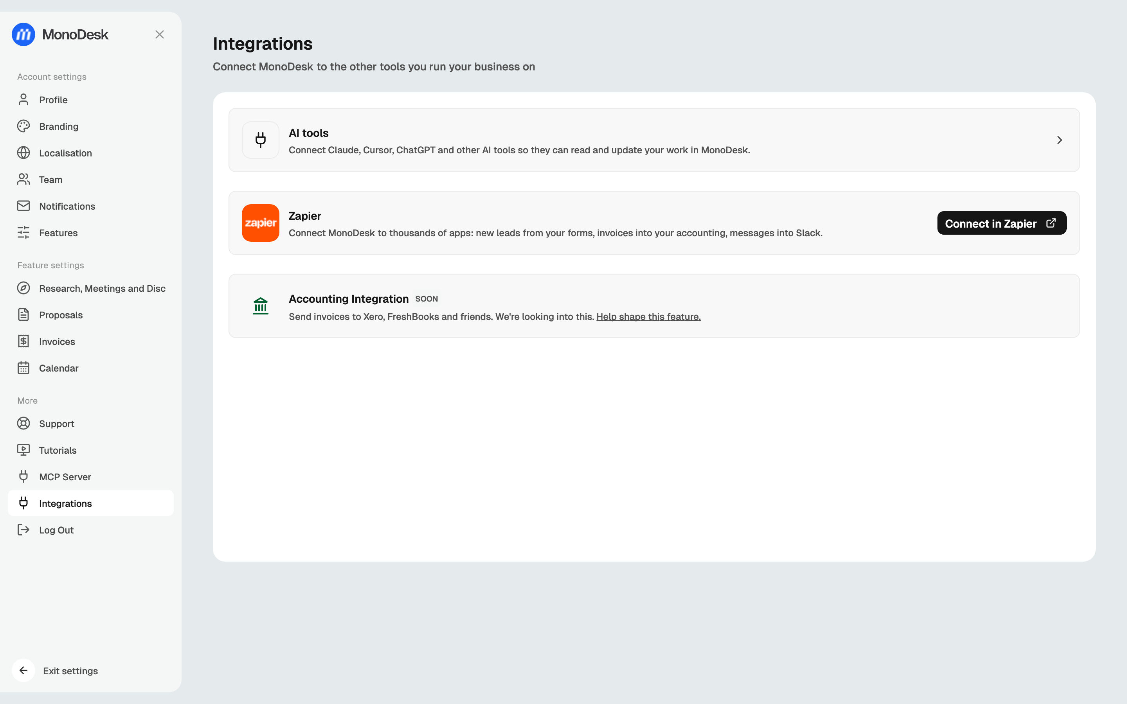1127x704 pixels.
Task: Go to Branding settings
Action: point(91,126)
